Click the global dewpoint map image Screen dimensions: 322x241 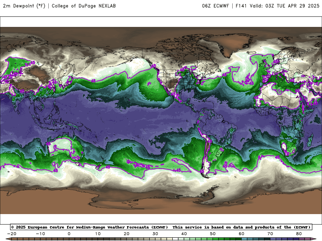click(x=161, y=120)
